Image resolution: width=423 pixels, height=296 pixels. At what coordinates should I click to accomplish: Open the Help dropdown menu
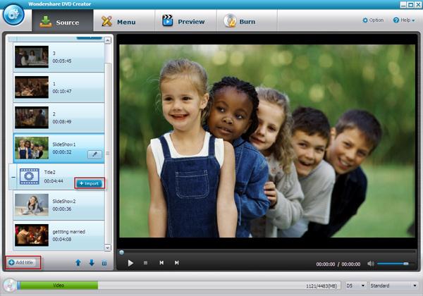coord(404,20)
